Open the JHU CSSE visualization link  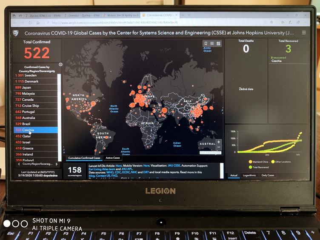(174, 166)
